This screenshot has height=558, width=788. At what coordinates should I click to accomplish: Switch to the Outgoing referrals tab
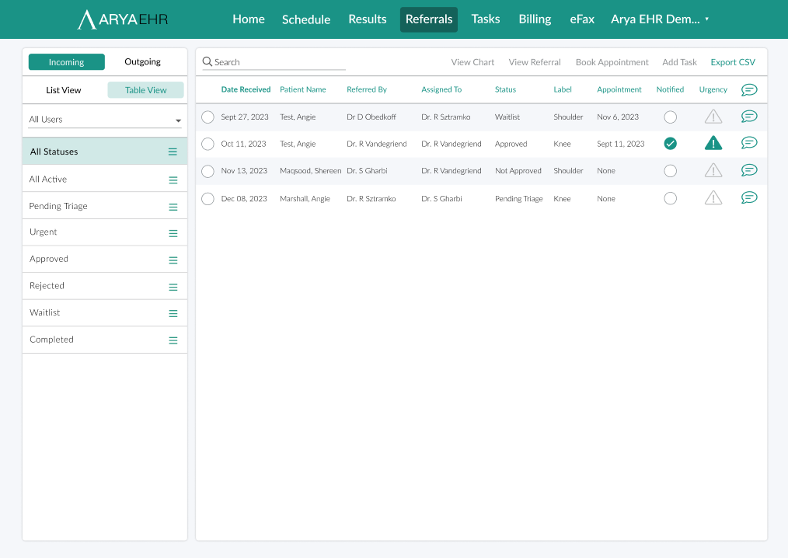(x=142, y=61)
